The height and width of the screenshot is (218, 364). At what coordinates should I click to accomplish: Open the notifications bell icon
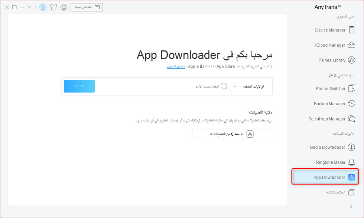[x=64, y=7]
